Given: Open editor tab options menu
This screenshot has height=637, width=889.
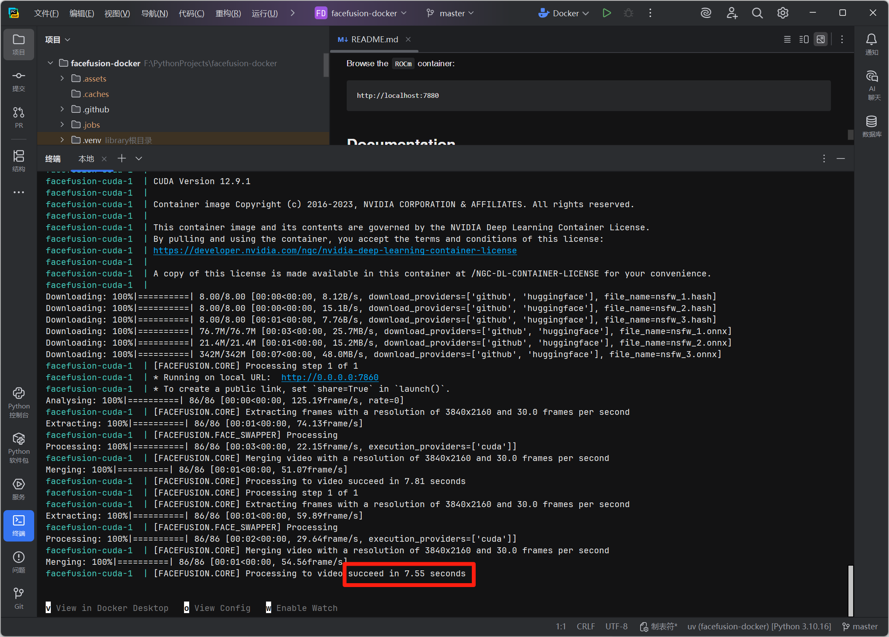Looking at the screenshot, I should point(842,39).
